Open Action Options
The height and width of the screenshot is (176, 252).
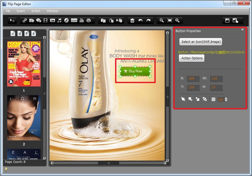point(192,58)
